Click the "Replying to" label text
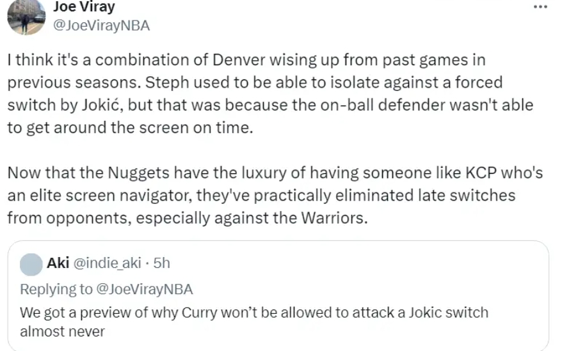 pos(56,289)
